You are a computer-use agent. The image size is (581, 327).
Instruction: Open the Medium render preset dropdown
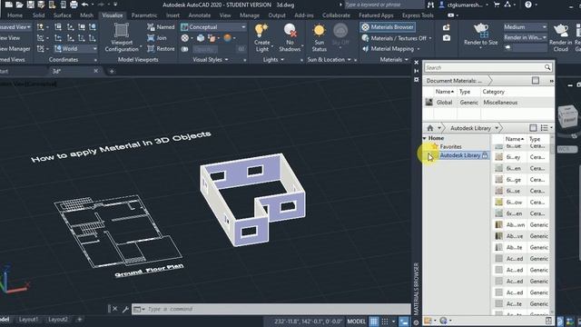pos(525,27)
